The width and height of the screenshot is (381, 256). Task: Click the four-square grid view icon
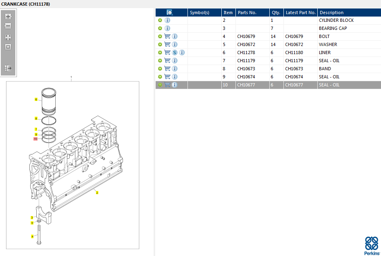(8, 37)
